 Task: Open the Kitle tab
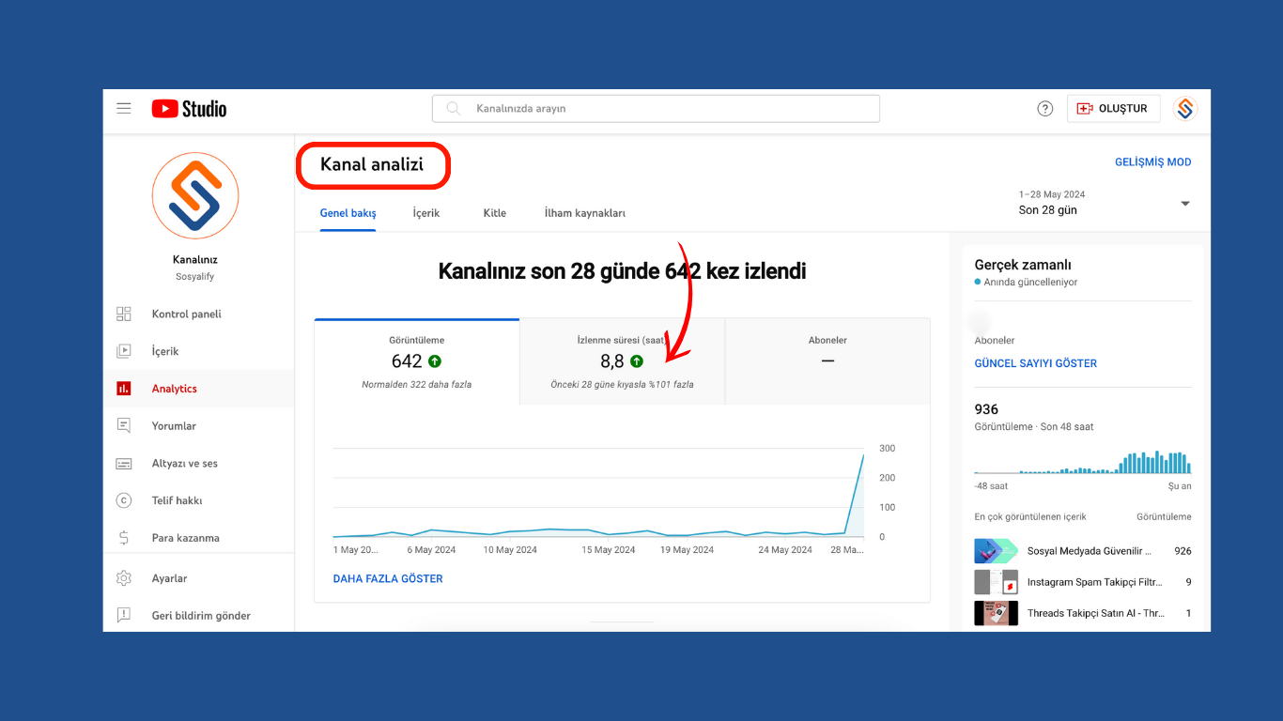pos(495,213)
